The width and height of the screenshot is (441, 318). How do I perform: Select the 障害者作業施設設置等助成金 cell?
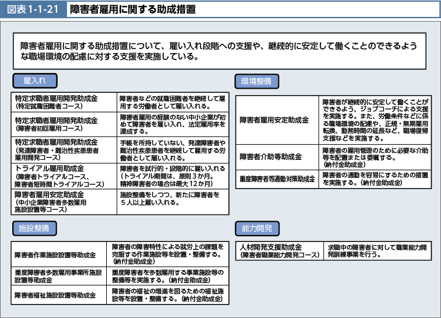59,254
